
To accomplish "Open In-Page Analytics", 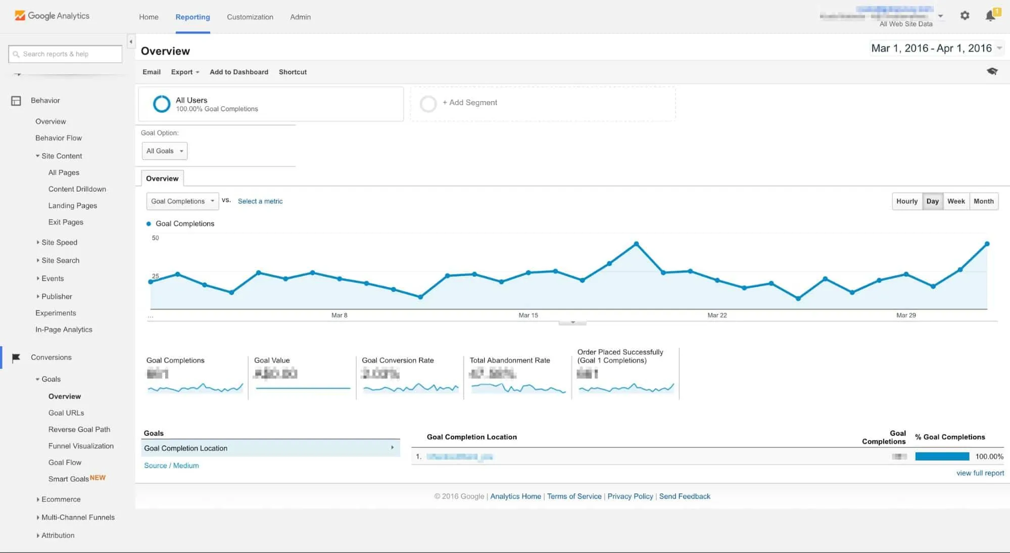I will coord(64,330).
